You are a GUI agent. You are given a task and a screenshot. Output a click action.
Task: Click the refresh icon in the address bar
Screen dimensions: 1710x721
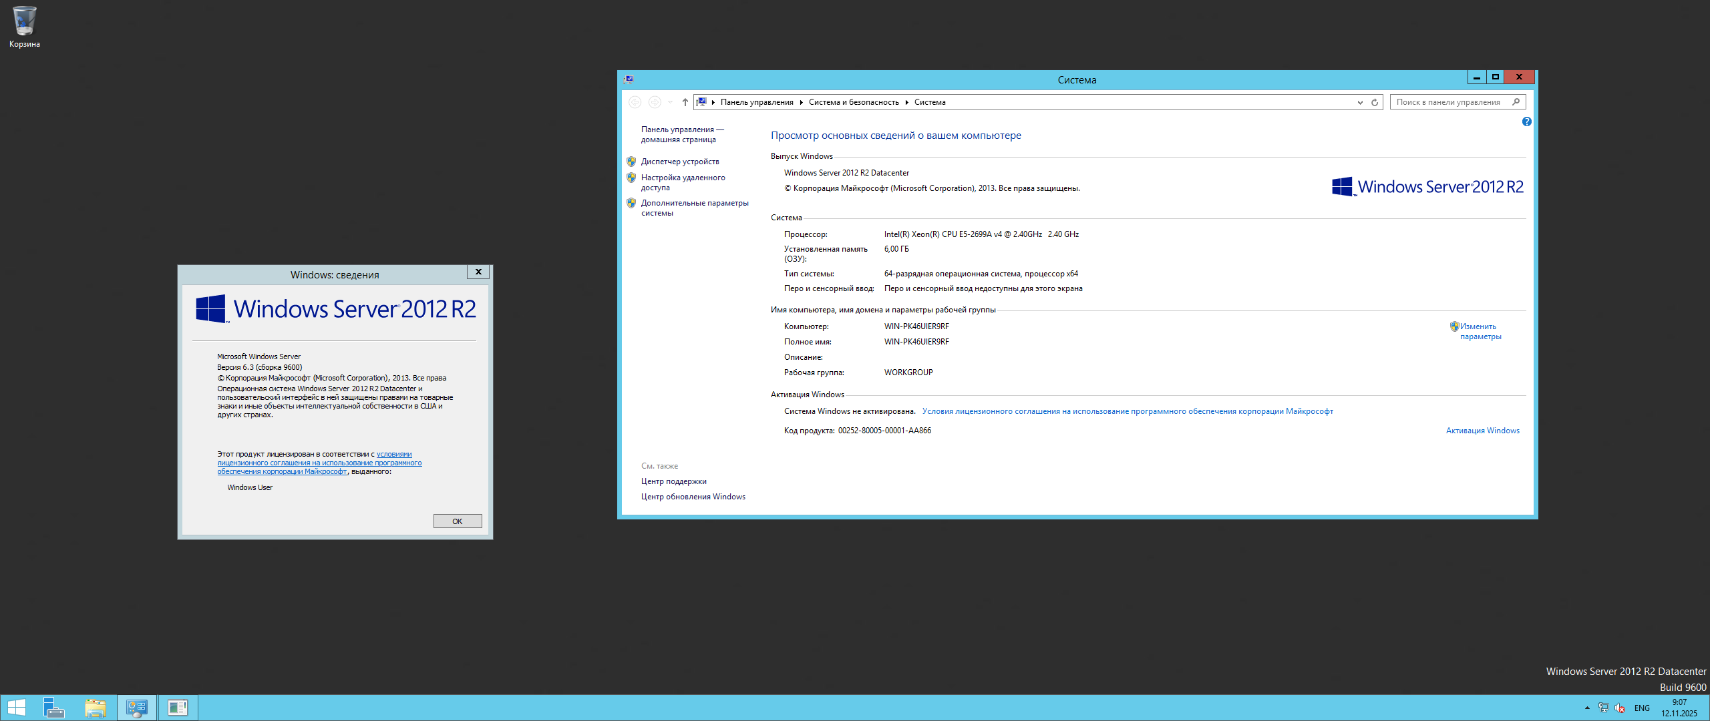click(x=1375, y=102)
